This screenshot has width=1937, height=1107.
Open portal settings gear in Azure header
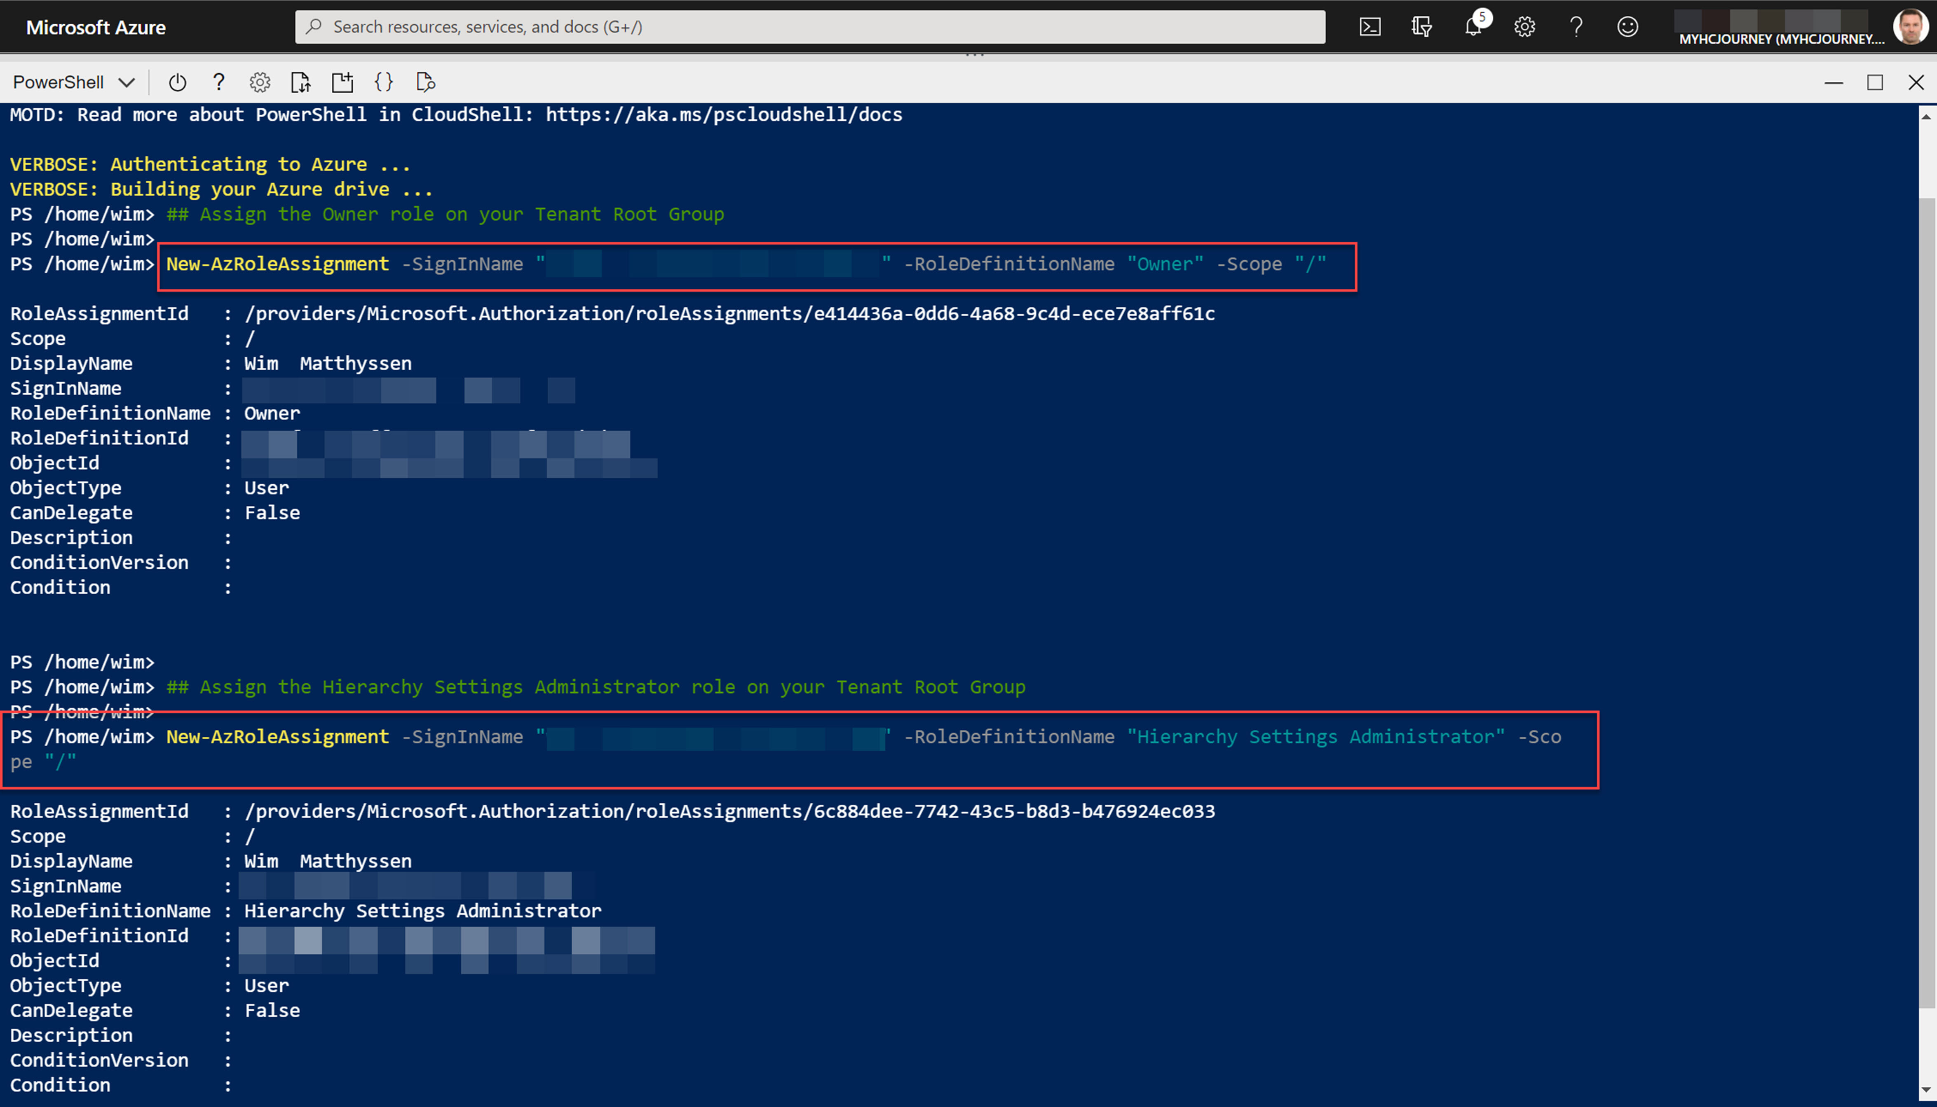coord(1524,27)
